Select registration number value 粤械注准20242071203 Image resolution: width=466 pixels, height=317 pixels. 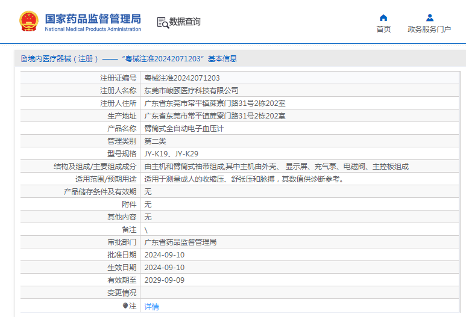(x=182, y=78)
